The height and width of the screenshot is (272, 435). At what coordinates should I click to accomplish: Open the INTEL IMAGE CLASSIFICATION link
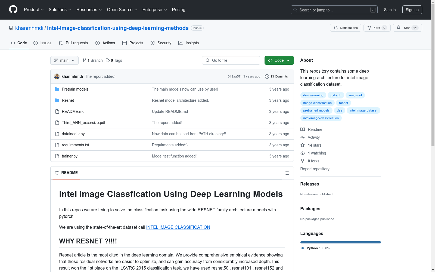click(x=178, y=227)
